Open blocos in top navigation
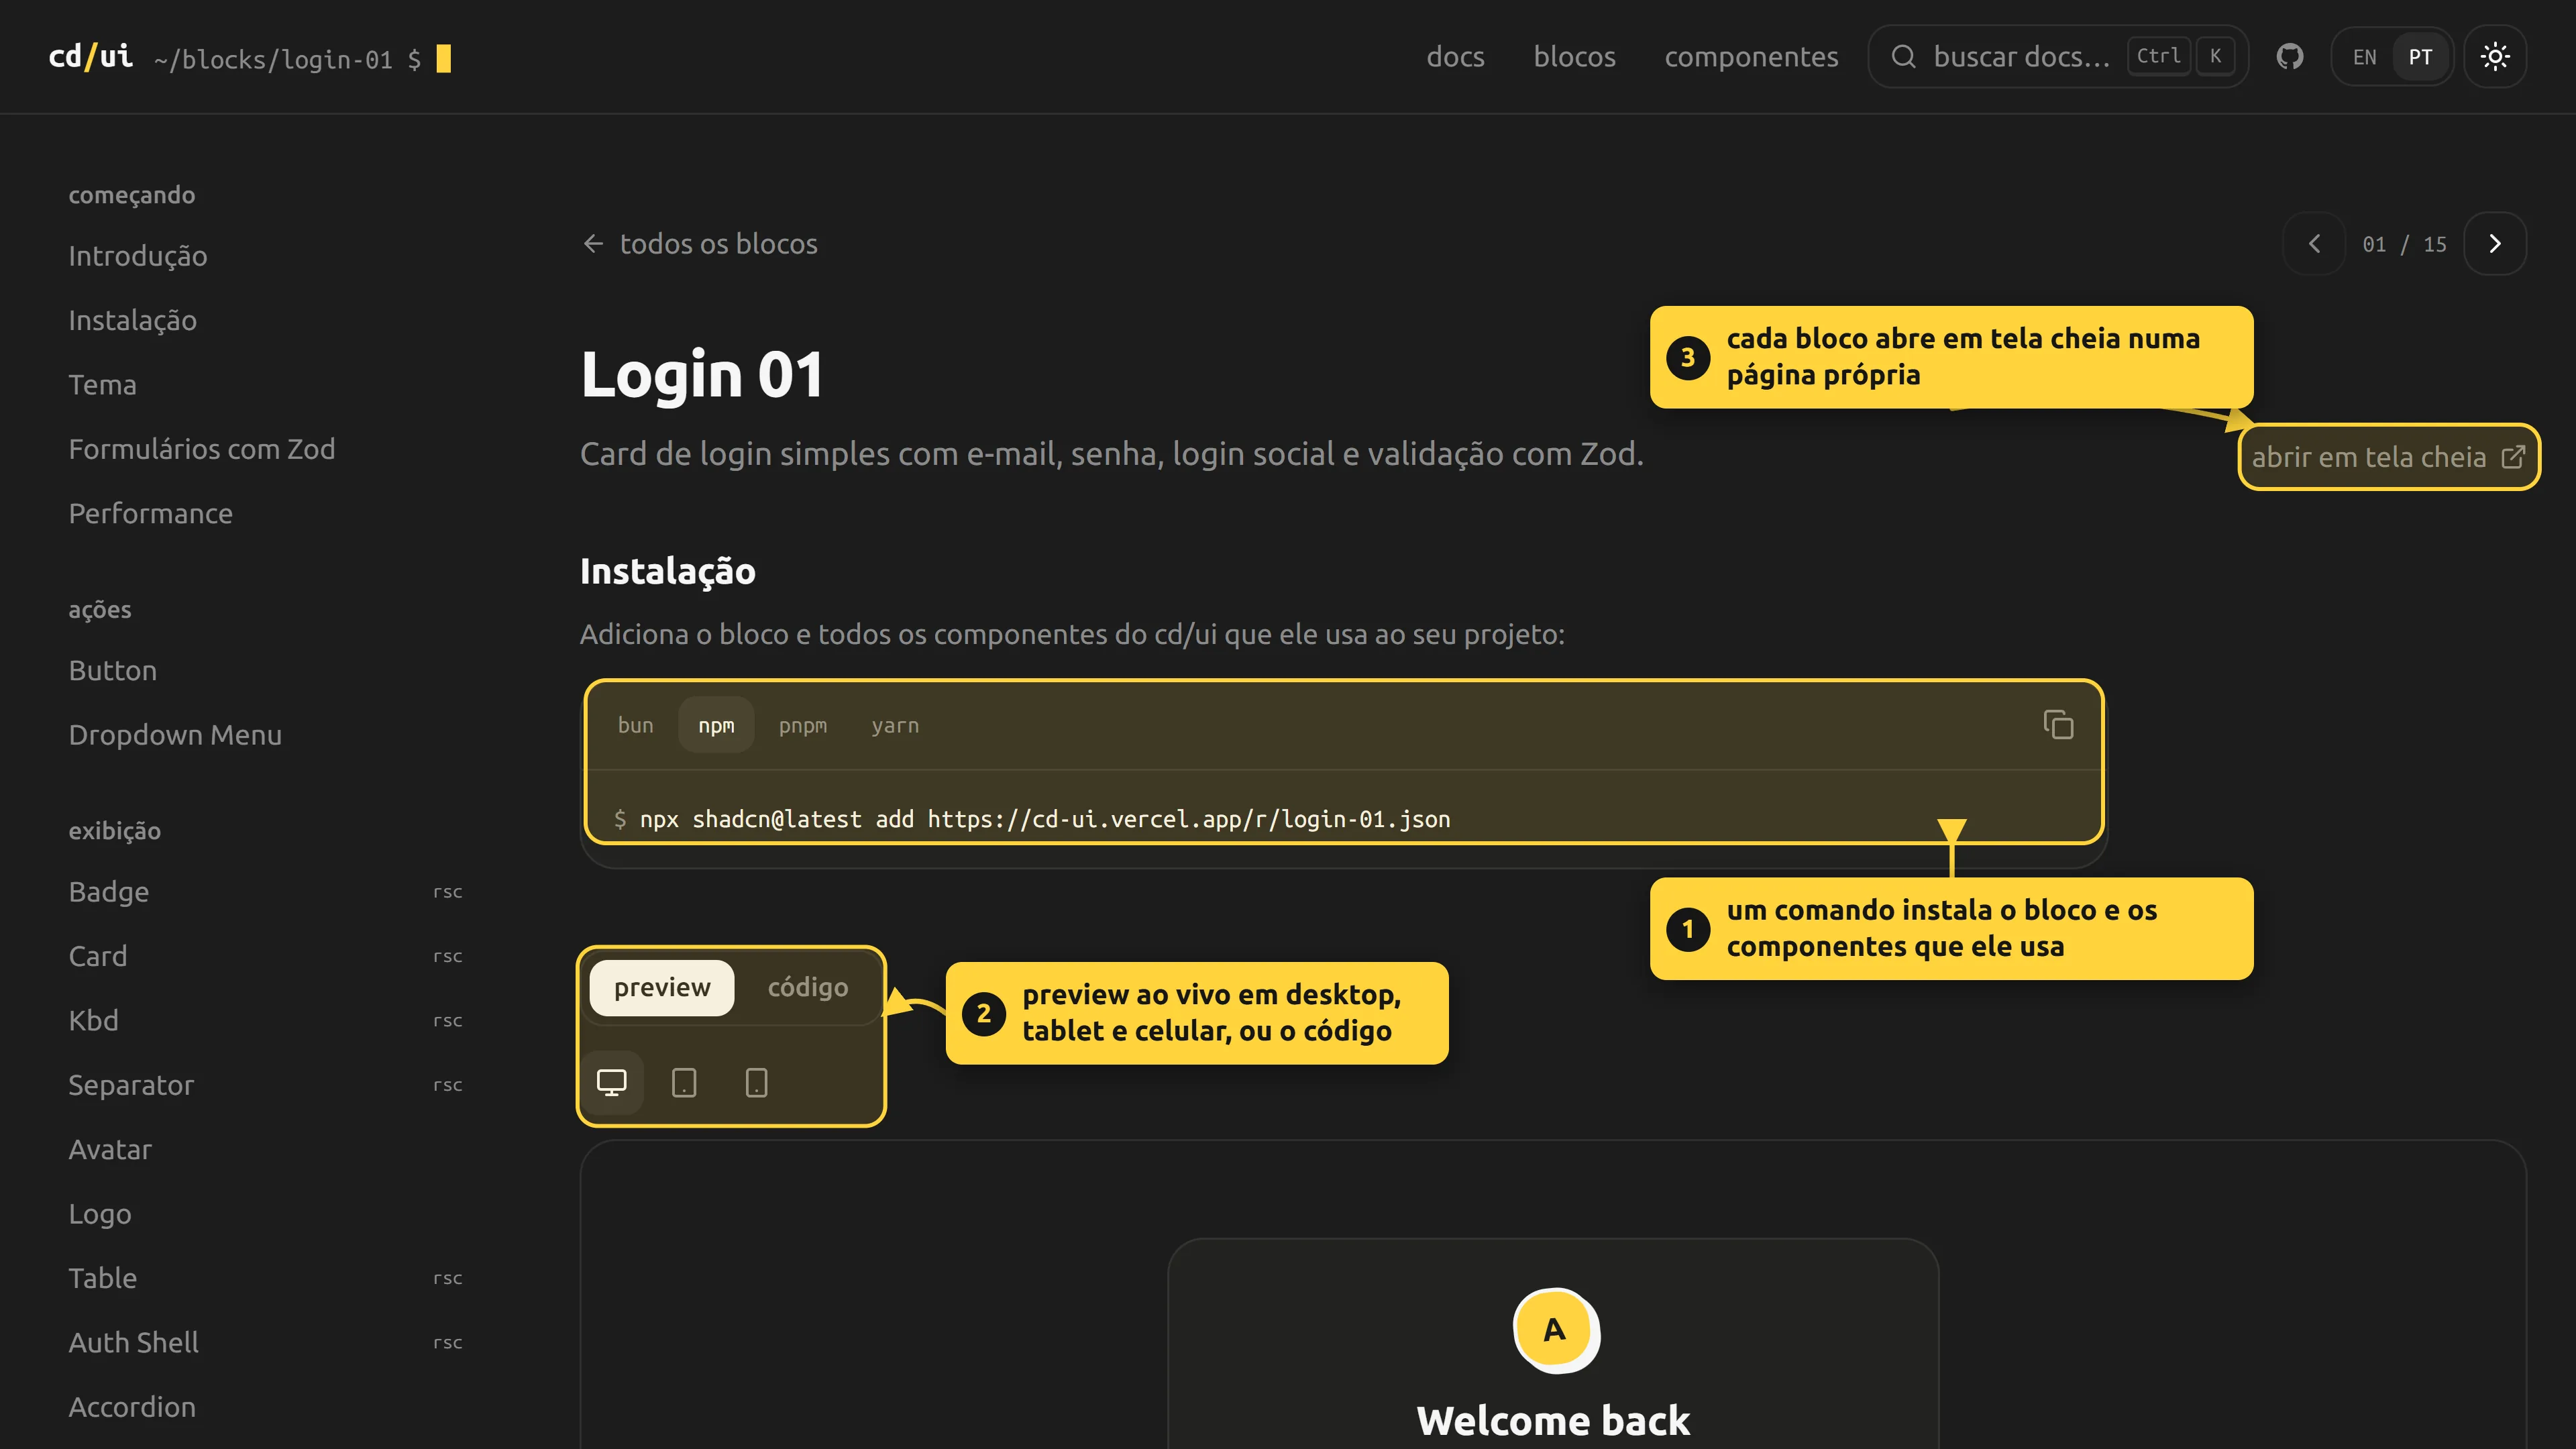 pyautogui.click(x=1574, y=57)
